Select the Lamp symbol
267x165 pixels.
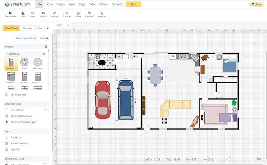click(x=25, y=63)
